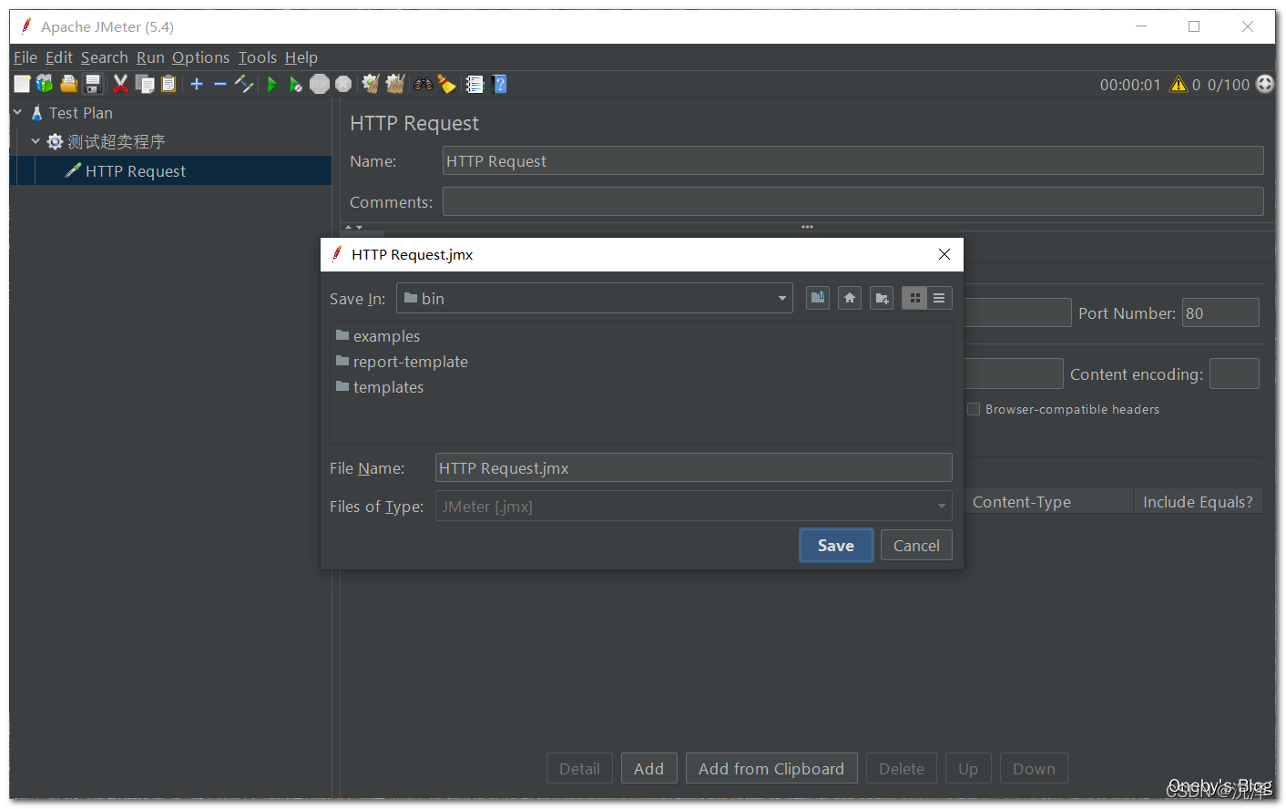Click the Clear All double-broom toolbar icon
This screenshot has width=1286, height=809.
coord(395,84)
